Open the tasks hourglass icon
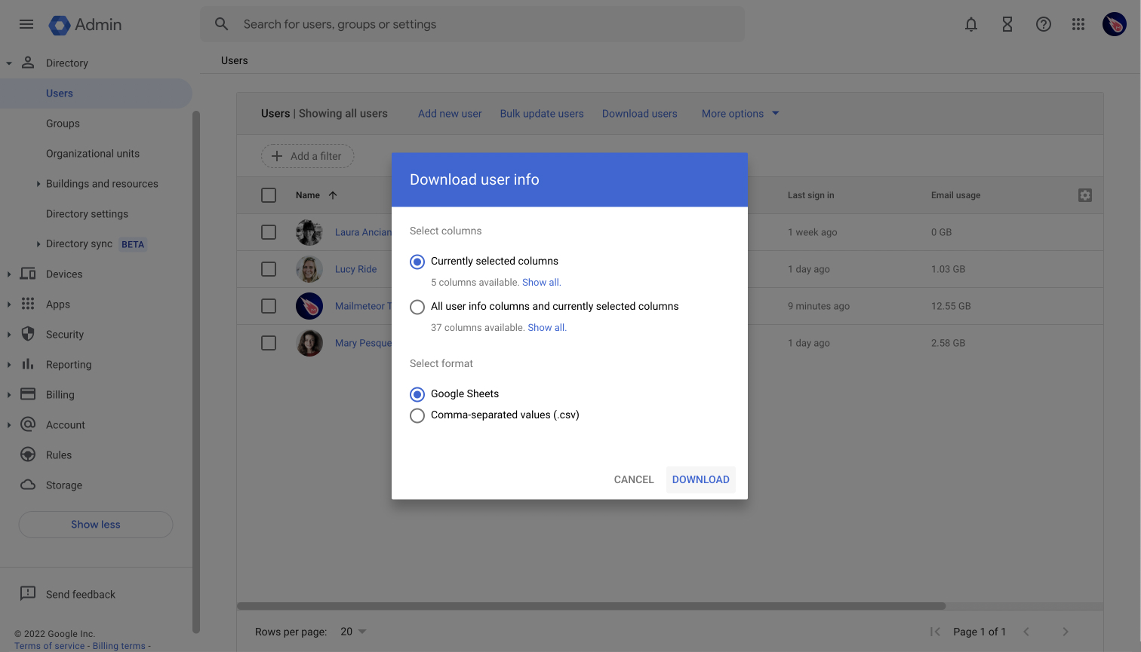Screen dimensions: 1141x652 (x=1007, y=23)
